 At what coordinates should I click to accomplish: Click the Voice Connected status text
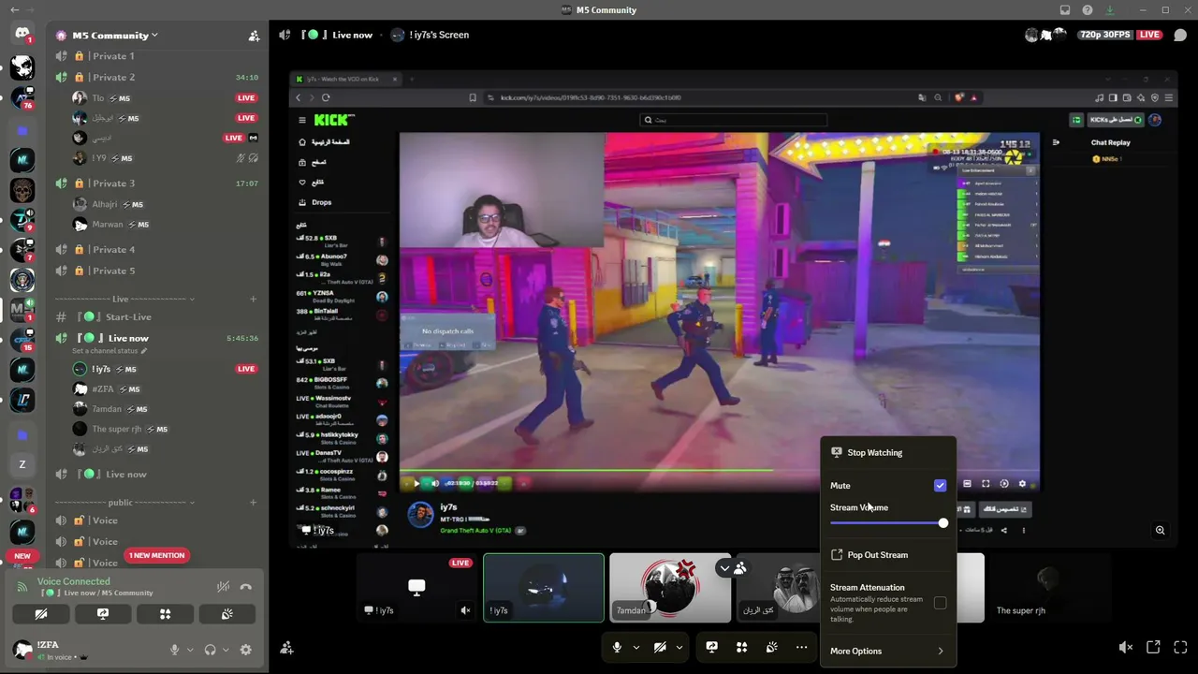coord(73,581)
